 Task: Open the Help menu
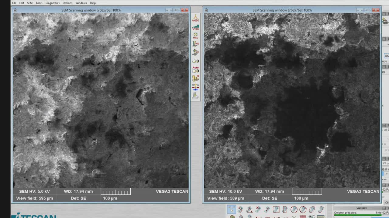point(93,3)
